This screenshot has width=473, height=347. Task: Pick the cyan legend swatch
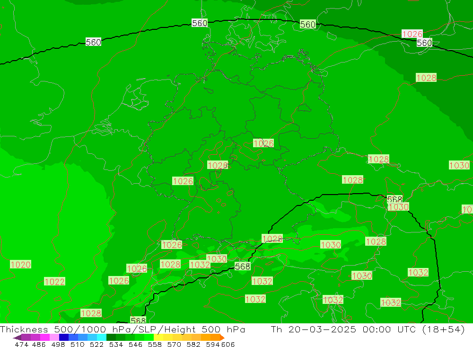tap(102, 338)
